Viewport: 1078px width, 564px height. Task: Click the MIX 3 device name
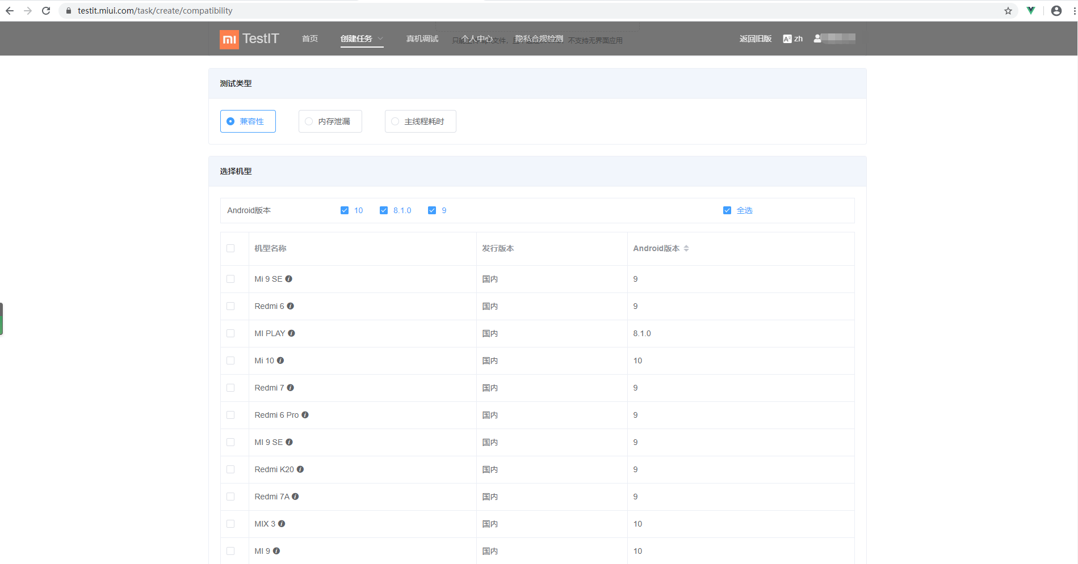point(265,524)
